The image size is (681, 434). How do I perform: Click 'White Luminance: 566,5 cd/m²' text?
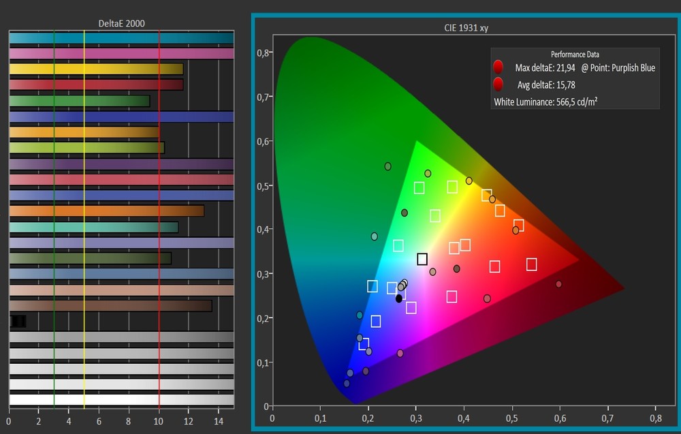click(545, 102)
